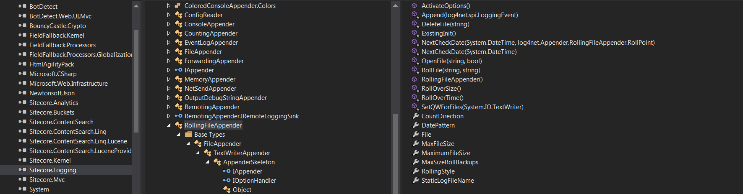Expand the FileAppender node above ForwardingAppender
Screen dimensions: 743x194
(x=169, y=52)
